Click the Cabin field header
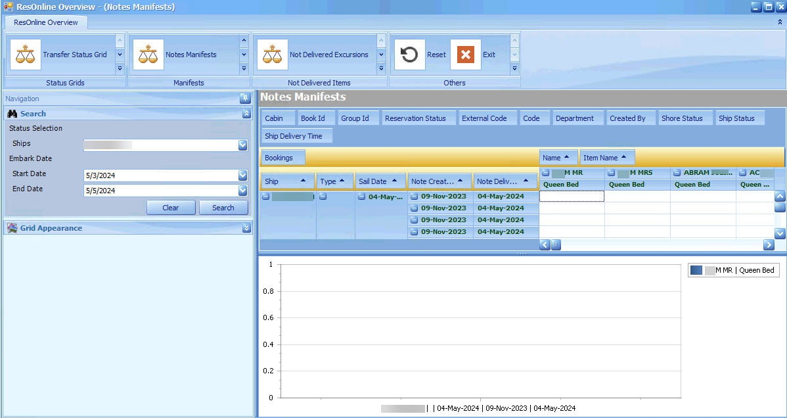The width and height of the screenshot is (787, 418). [278, 118]
